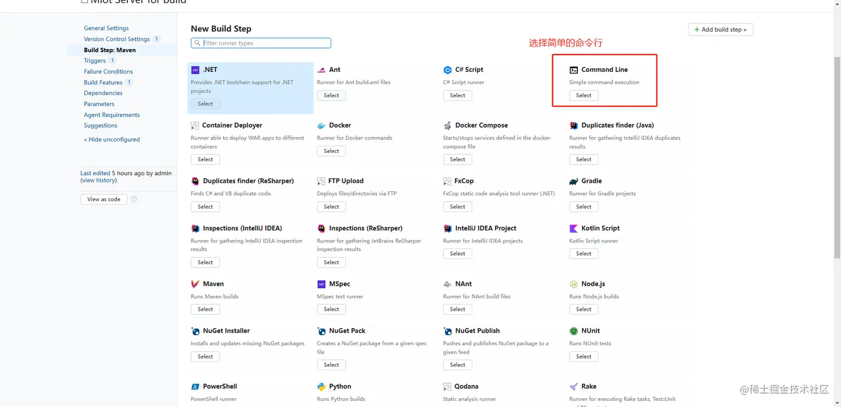Click the NuGet Pack icon
Image resolution: width=841 pixels, height=407 pixels.
click(321, 331)
